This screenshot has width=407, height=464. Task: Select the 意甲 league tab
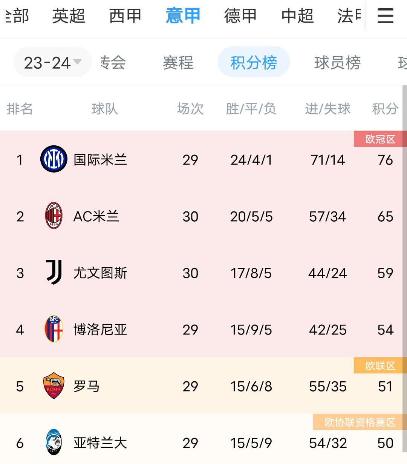(x=183, y=16)
